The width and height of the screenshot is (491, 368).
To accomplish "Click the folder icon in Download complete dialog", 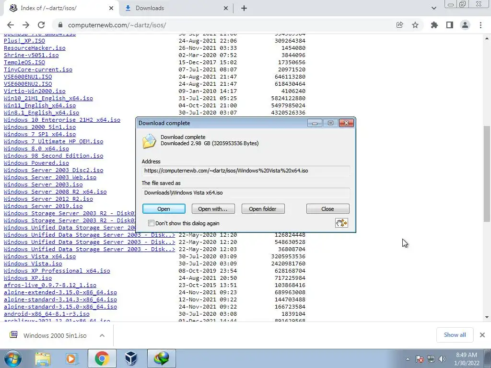I will 149,141.
